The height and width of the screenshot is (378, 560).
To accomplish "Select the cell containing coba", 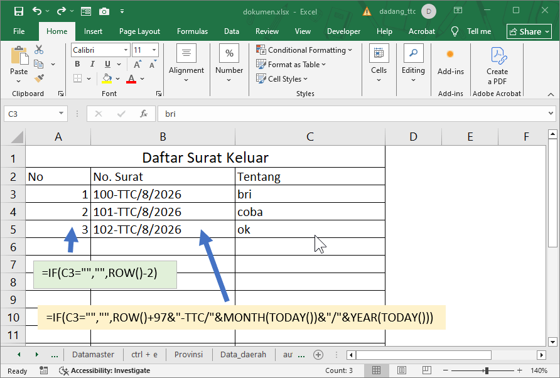I will click(310, 212).
